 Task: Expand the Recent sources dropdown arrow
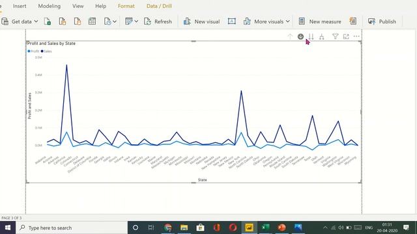point(115,21)
